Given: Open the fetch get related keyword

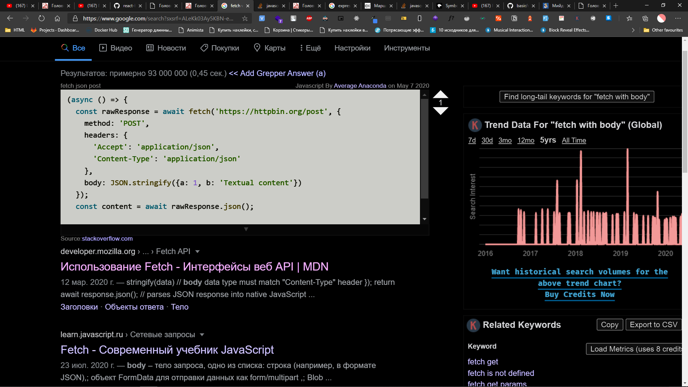Looking at the screenshot, I should point(483,362).
